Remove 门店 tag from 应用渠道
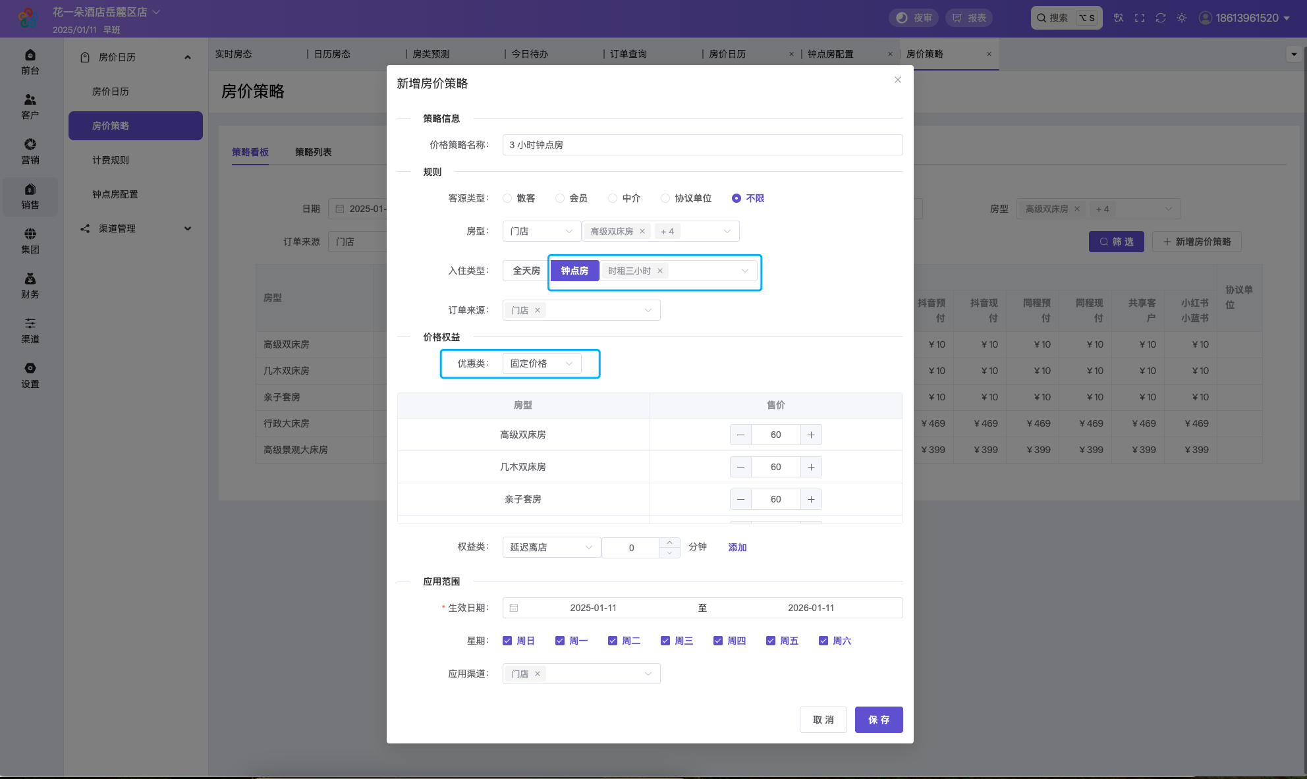Image resolution: width=1307 pixels, height=779 pixels. (x=538, y=674)
